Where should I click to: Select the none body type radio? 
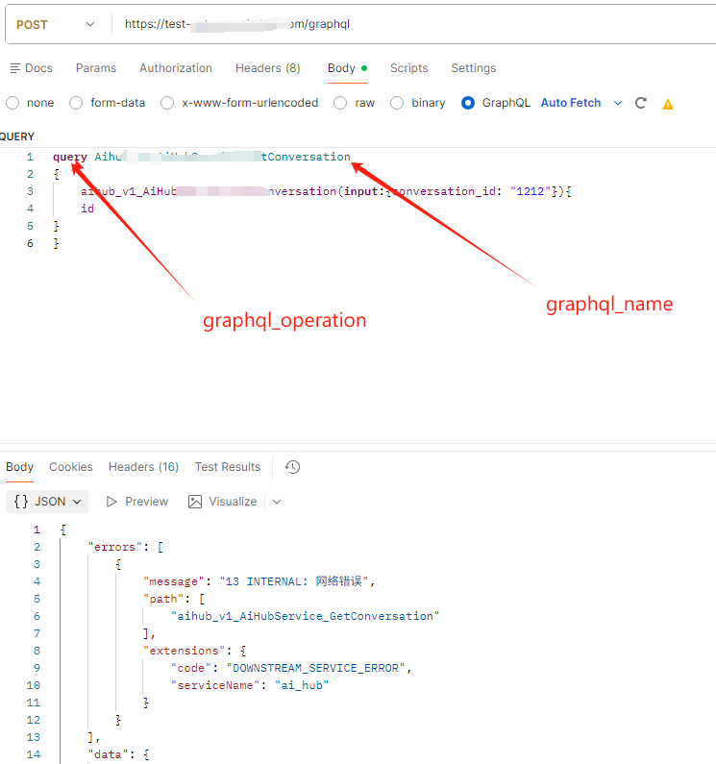[12, 103]
